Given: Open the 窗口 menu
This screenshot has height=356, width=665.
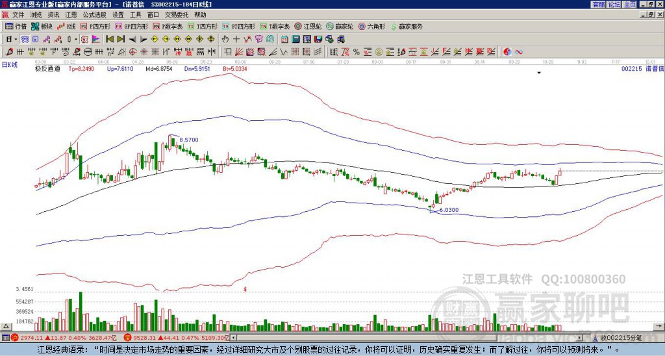Looking at the screenshot, I should pyautogui.click(x=153, y=15).
